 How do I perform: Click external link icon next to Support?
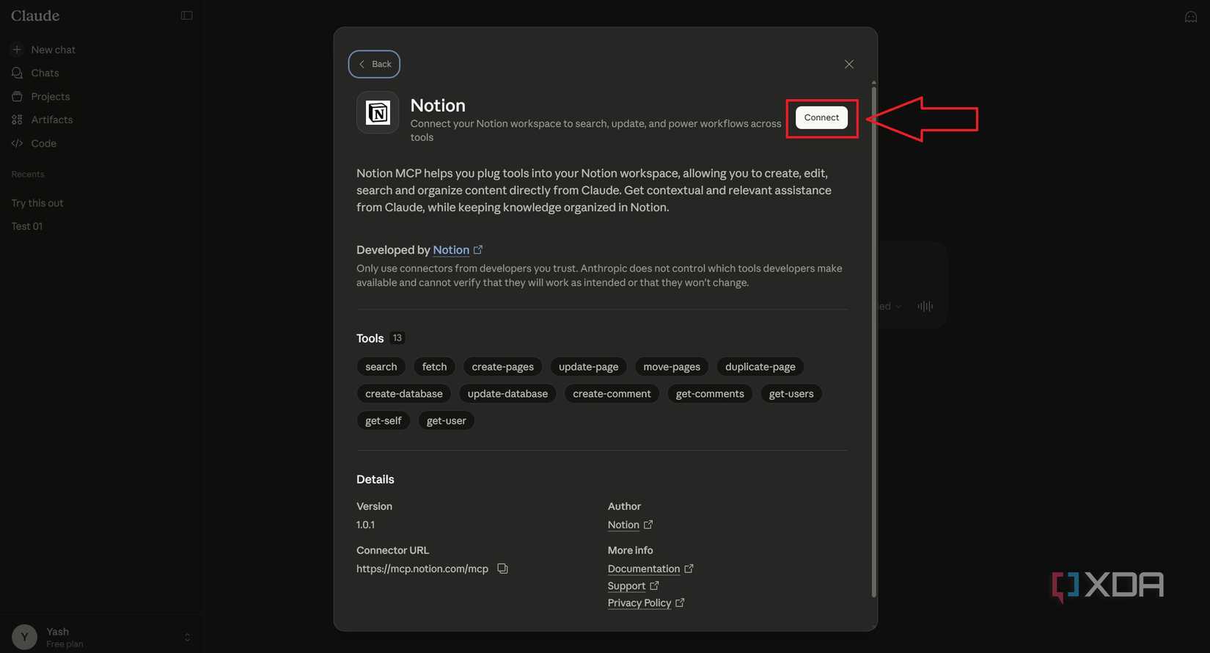pyautogui.click(x=654, y=585)
